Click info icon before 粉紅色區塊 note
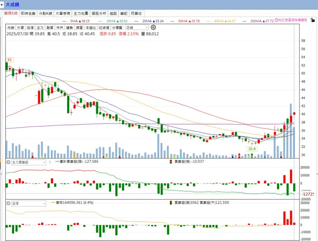The width and height of the screenshot is (318, 241). pyautogui.click(x=276, y=20)
